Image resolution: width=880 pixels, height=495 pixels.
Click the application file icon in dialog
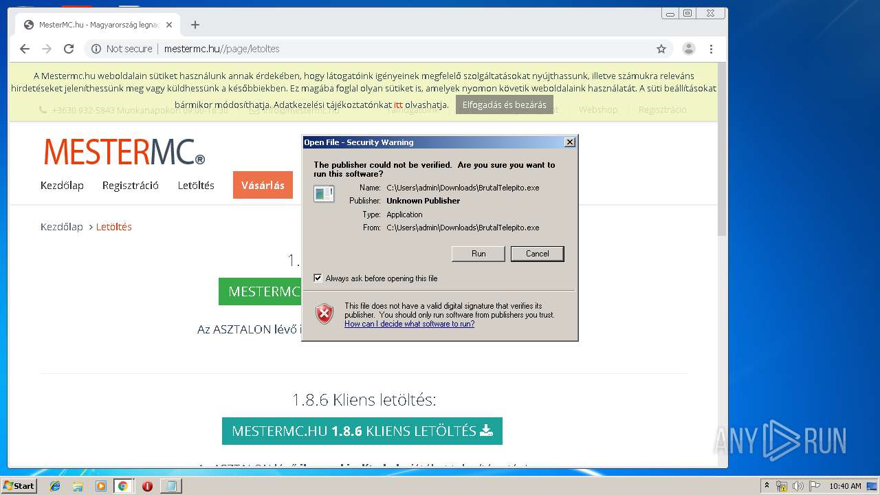(x=324, y=194)
